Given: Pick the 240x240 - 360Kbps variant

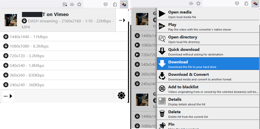Looking at the screenshot, I should [27, 85].
